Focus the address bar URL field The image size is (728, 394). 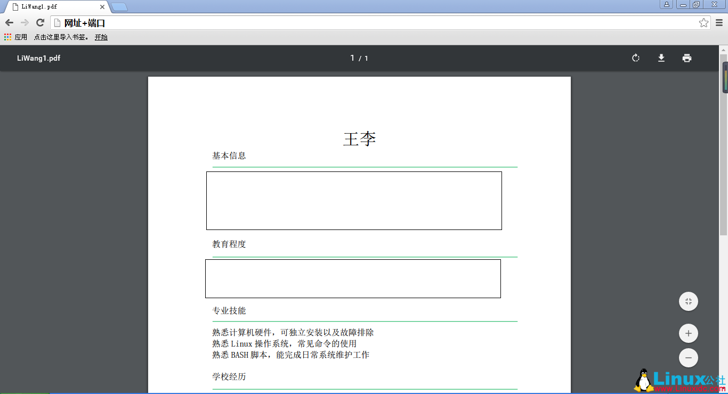click(373, 23)
